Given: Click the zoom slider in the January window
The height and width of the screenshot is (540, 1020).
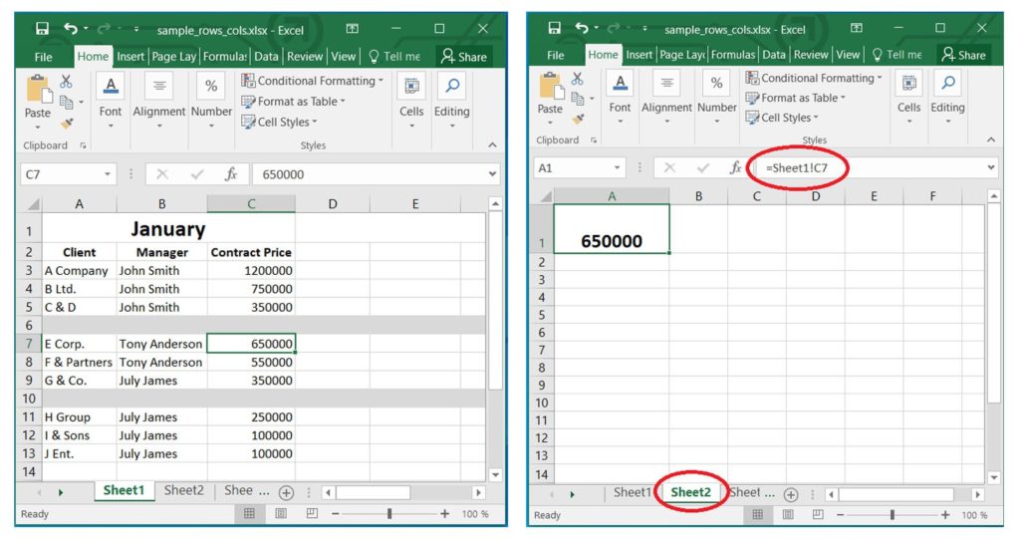Looking at the screenshot, I should click(x=388, y=514).
